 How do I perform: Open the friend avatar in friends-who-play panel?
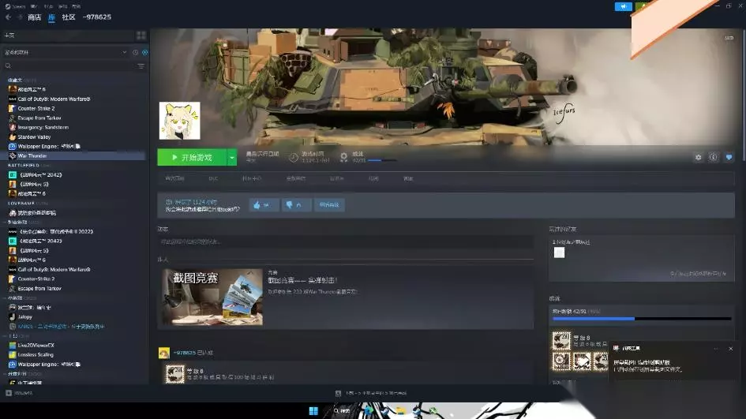tap(560, 253)
